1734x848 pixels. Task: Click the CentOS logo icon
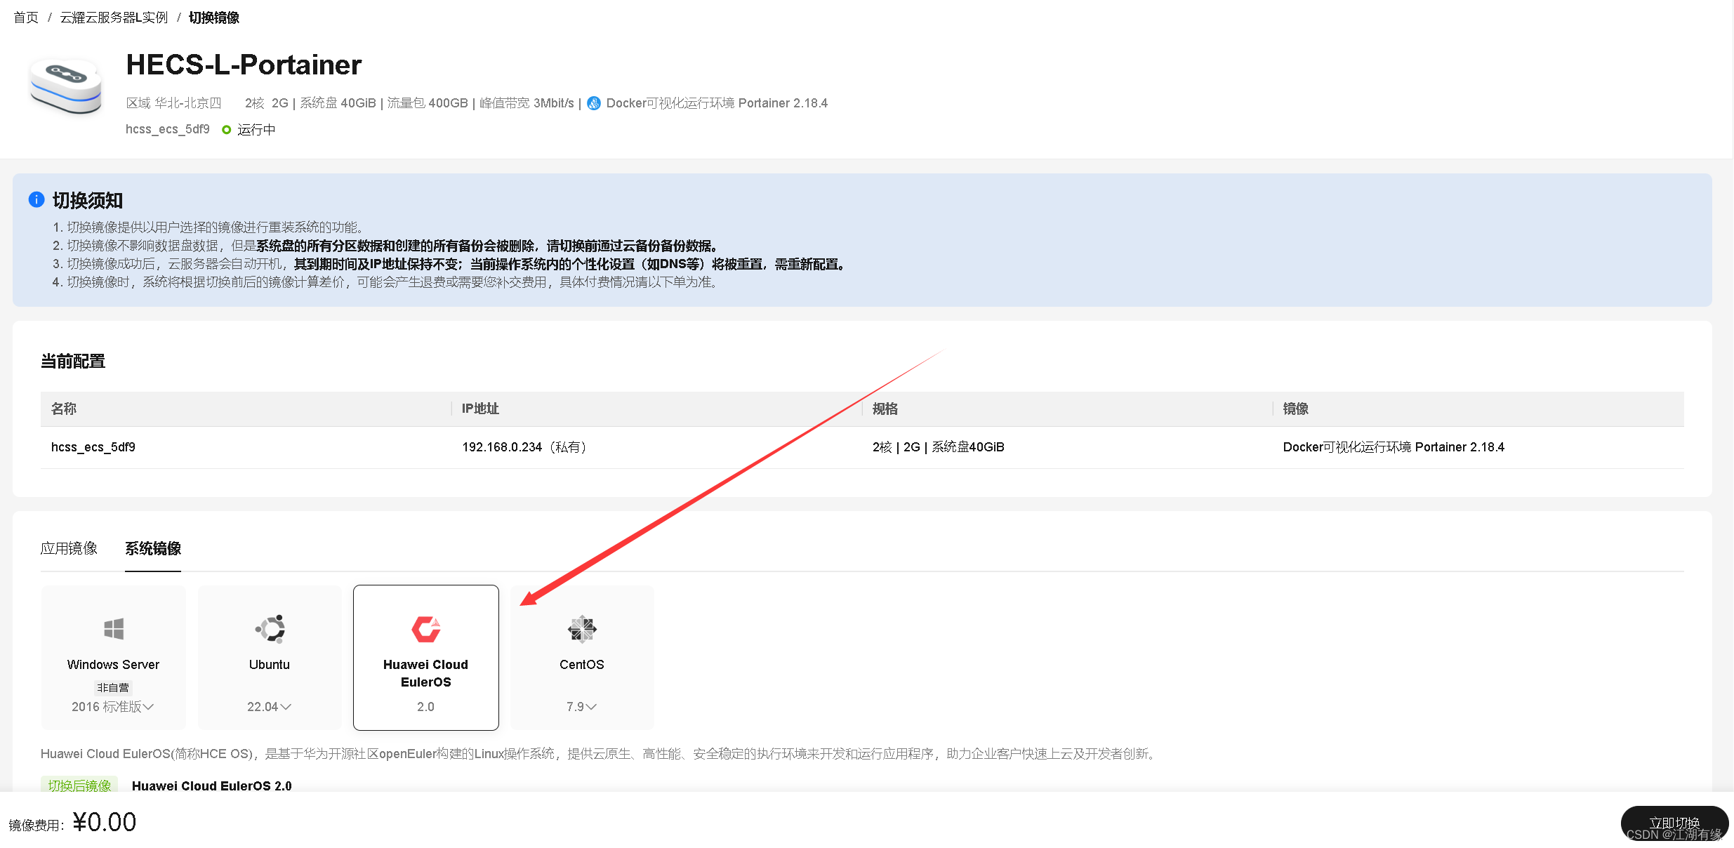[581, 629]
